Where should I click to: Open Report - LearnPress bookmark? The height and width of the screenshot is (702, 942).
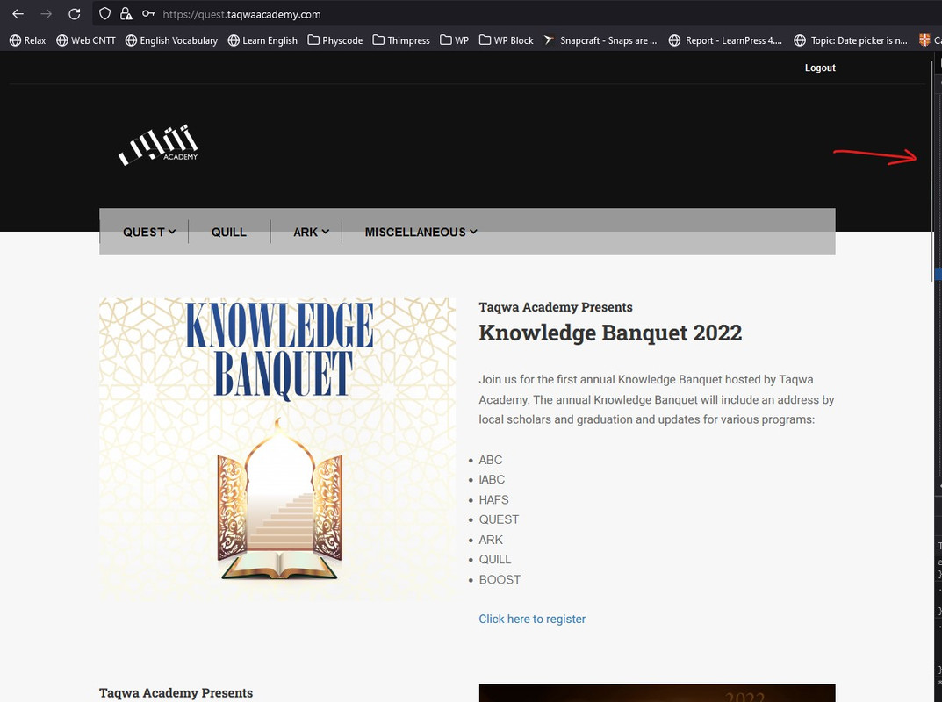(726, 40)
